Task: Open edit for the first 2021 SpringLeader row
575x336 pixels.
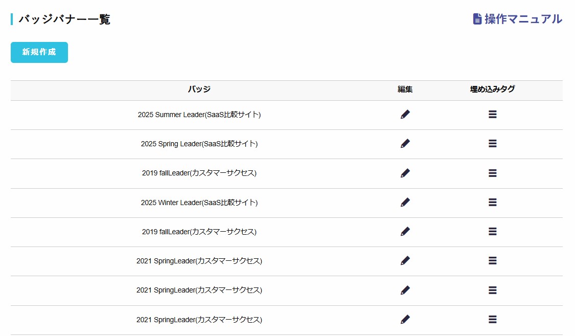Action: click(x=405, y=260)
